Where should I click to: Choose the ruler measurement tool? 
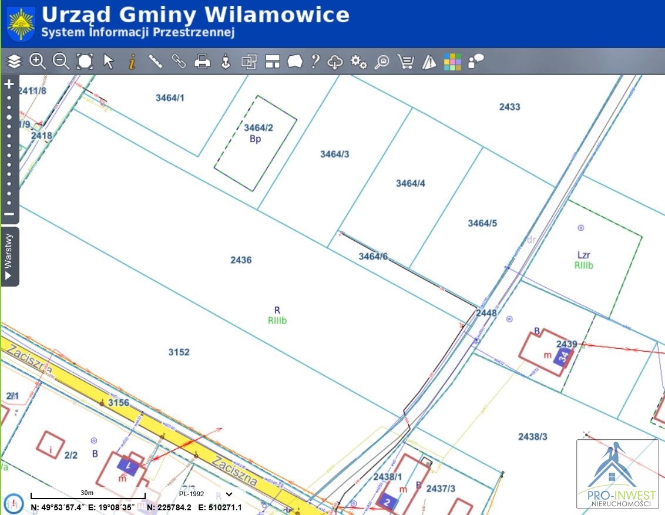pyautogui.click(x=155, y=61)
